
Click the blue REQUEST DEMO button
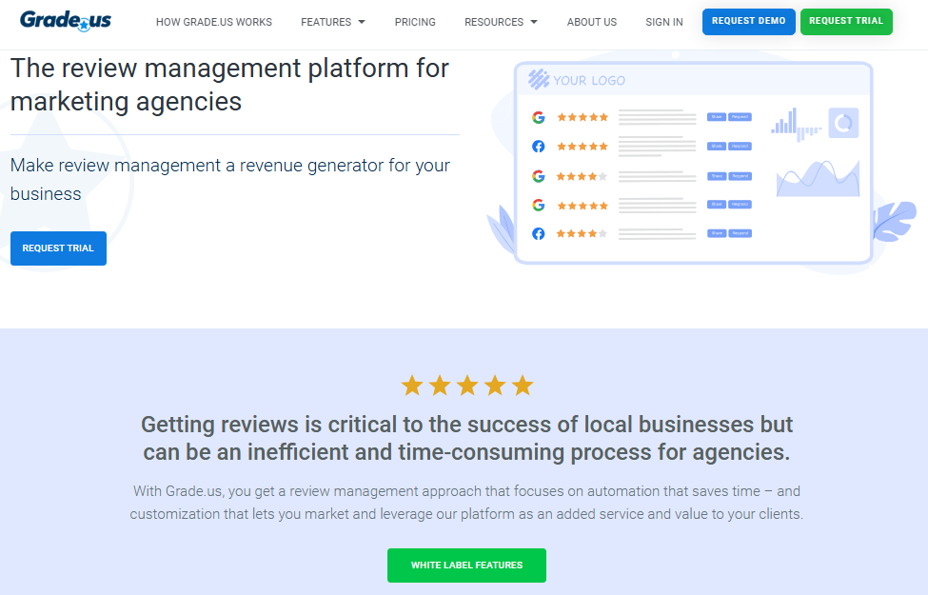[x=749, y=21]
